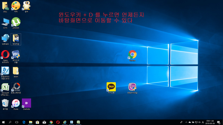Switch to Chrome in the taskbar

coord(51,122)
